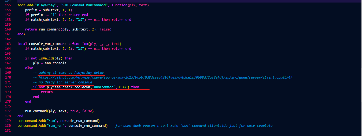Click the 'return' statement on line 173
Screen dimensions: 362x136
47,92
